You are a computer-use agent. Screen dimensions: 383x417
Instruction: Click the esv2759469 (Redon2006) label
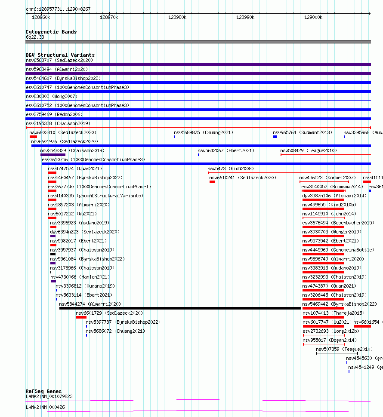click(54, 115)
